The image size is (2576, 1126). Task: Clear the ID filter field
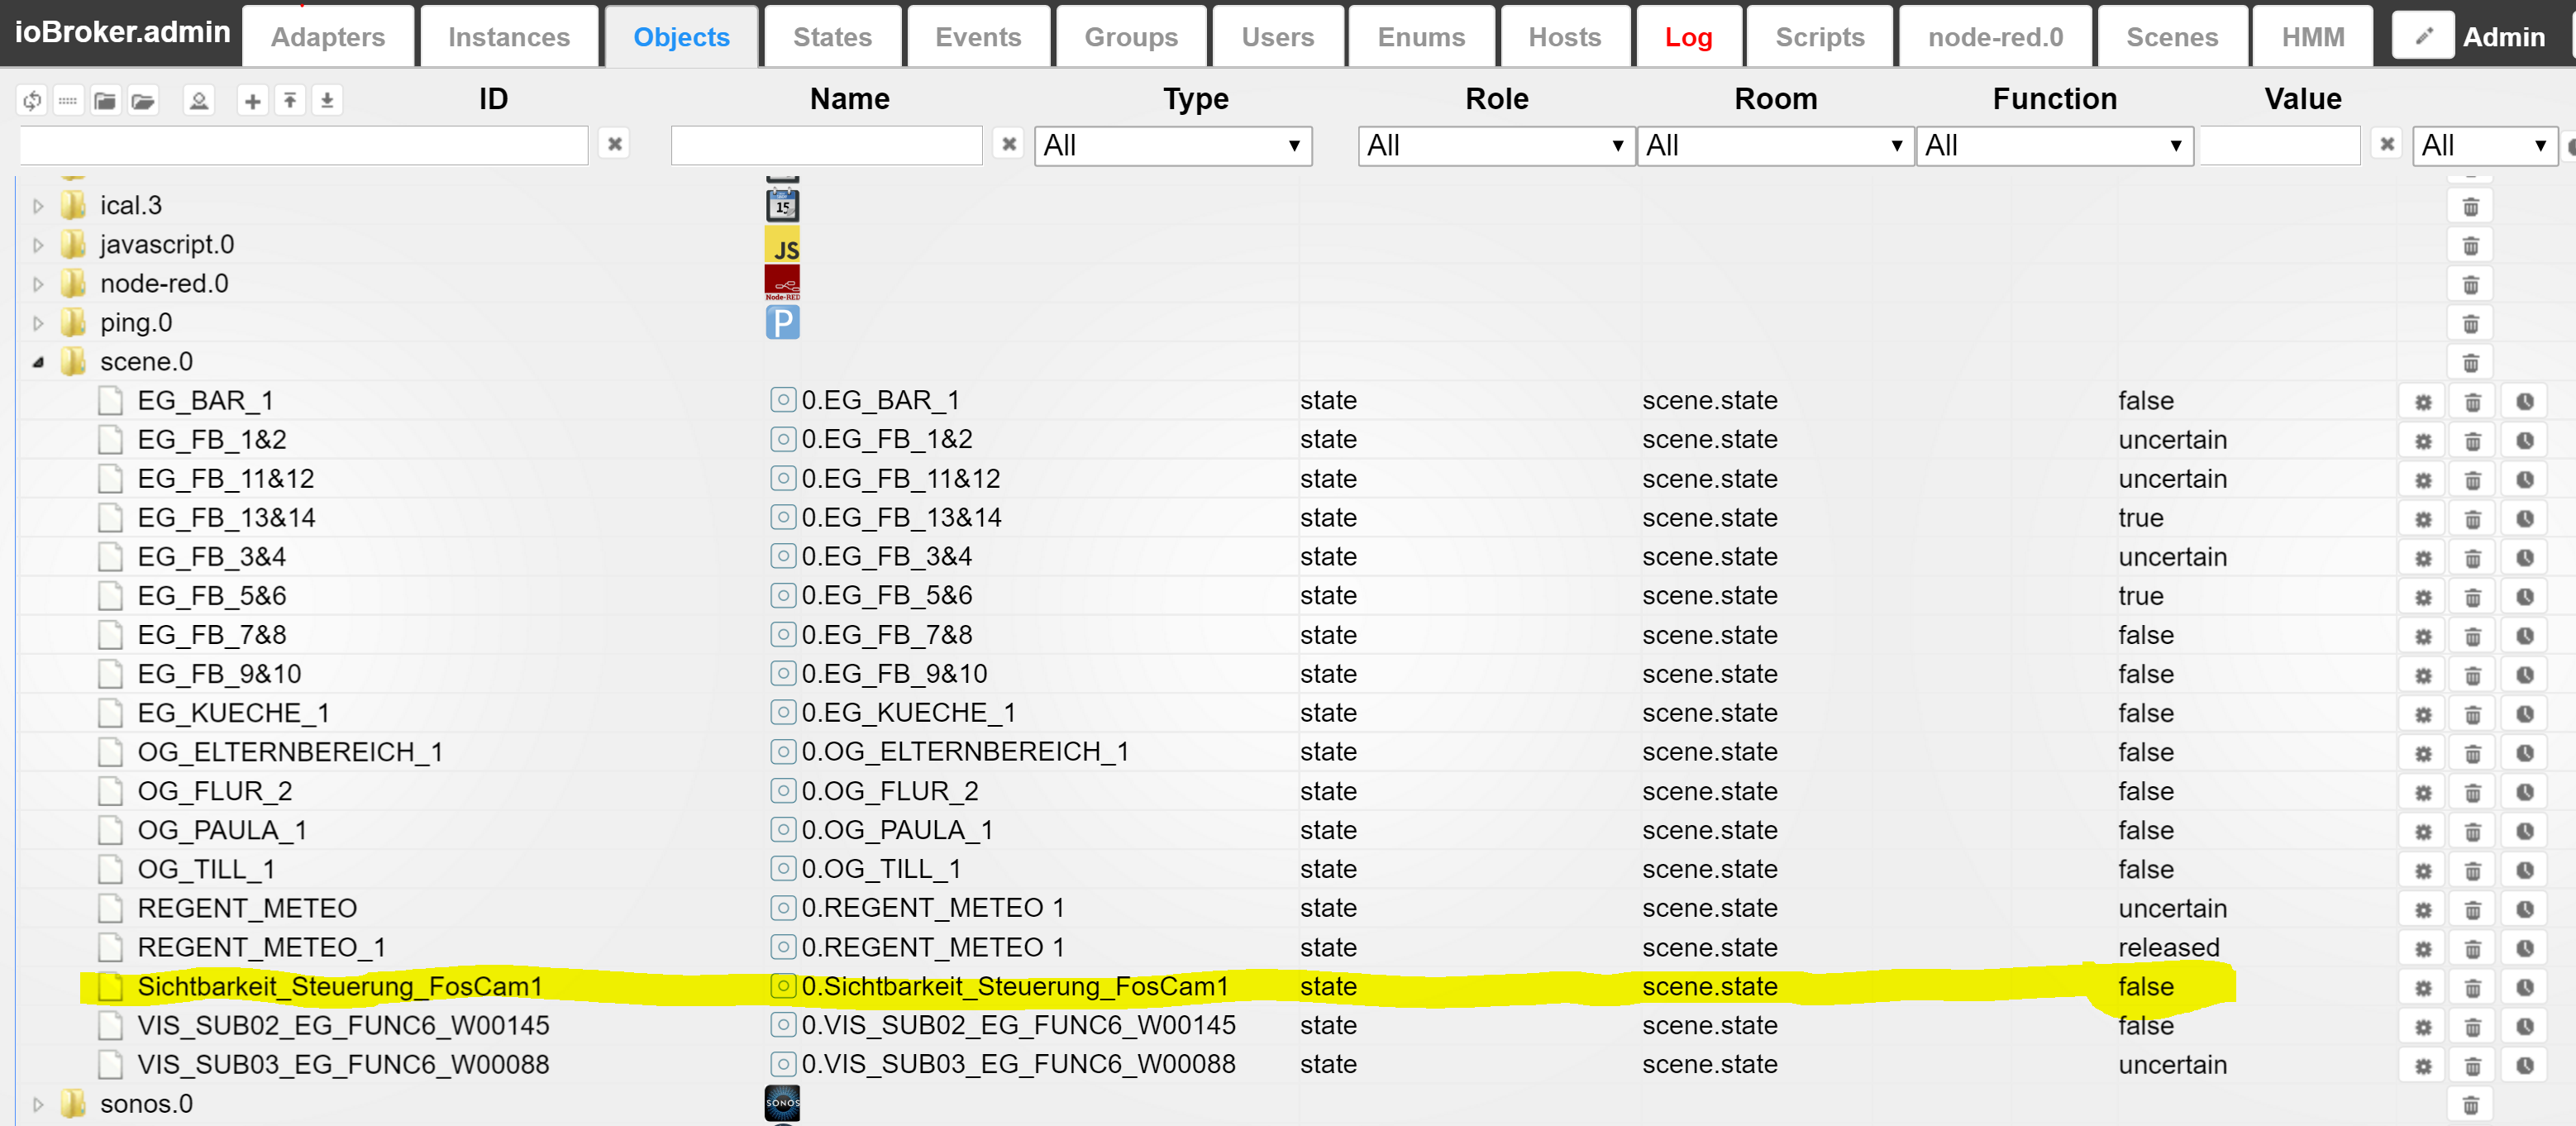pos(615,144)
